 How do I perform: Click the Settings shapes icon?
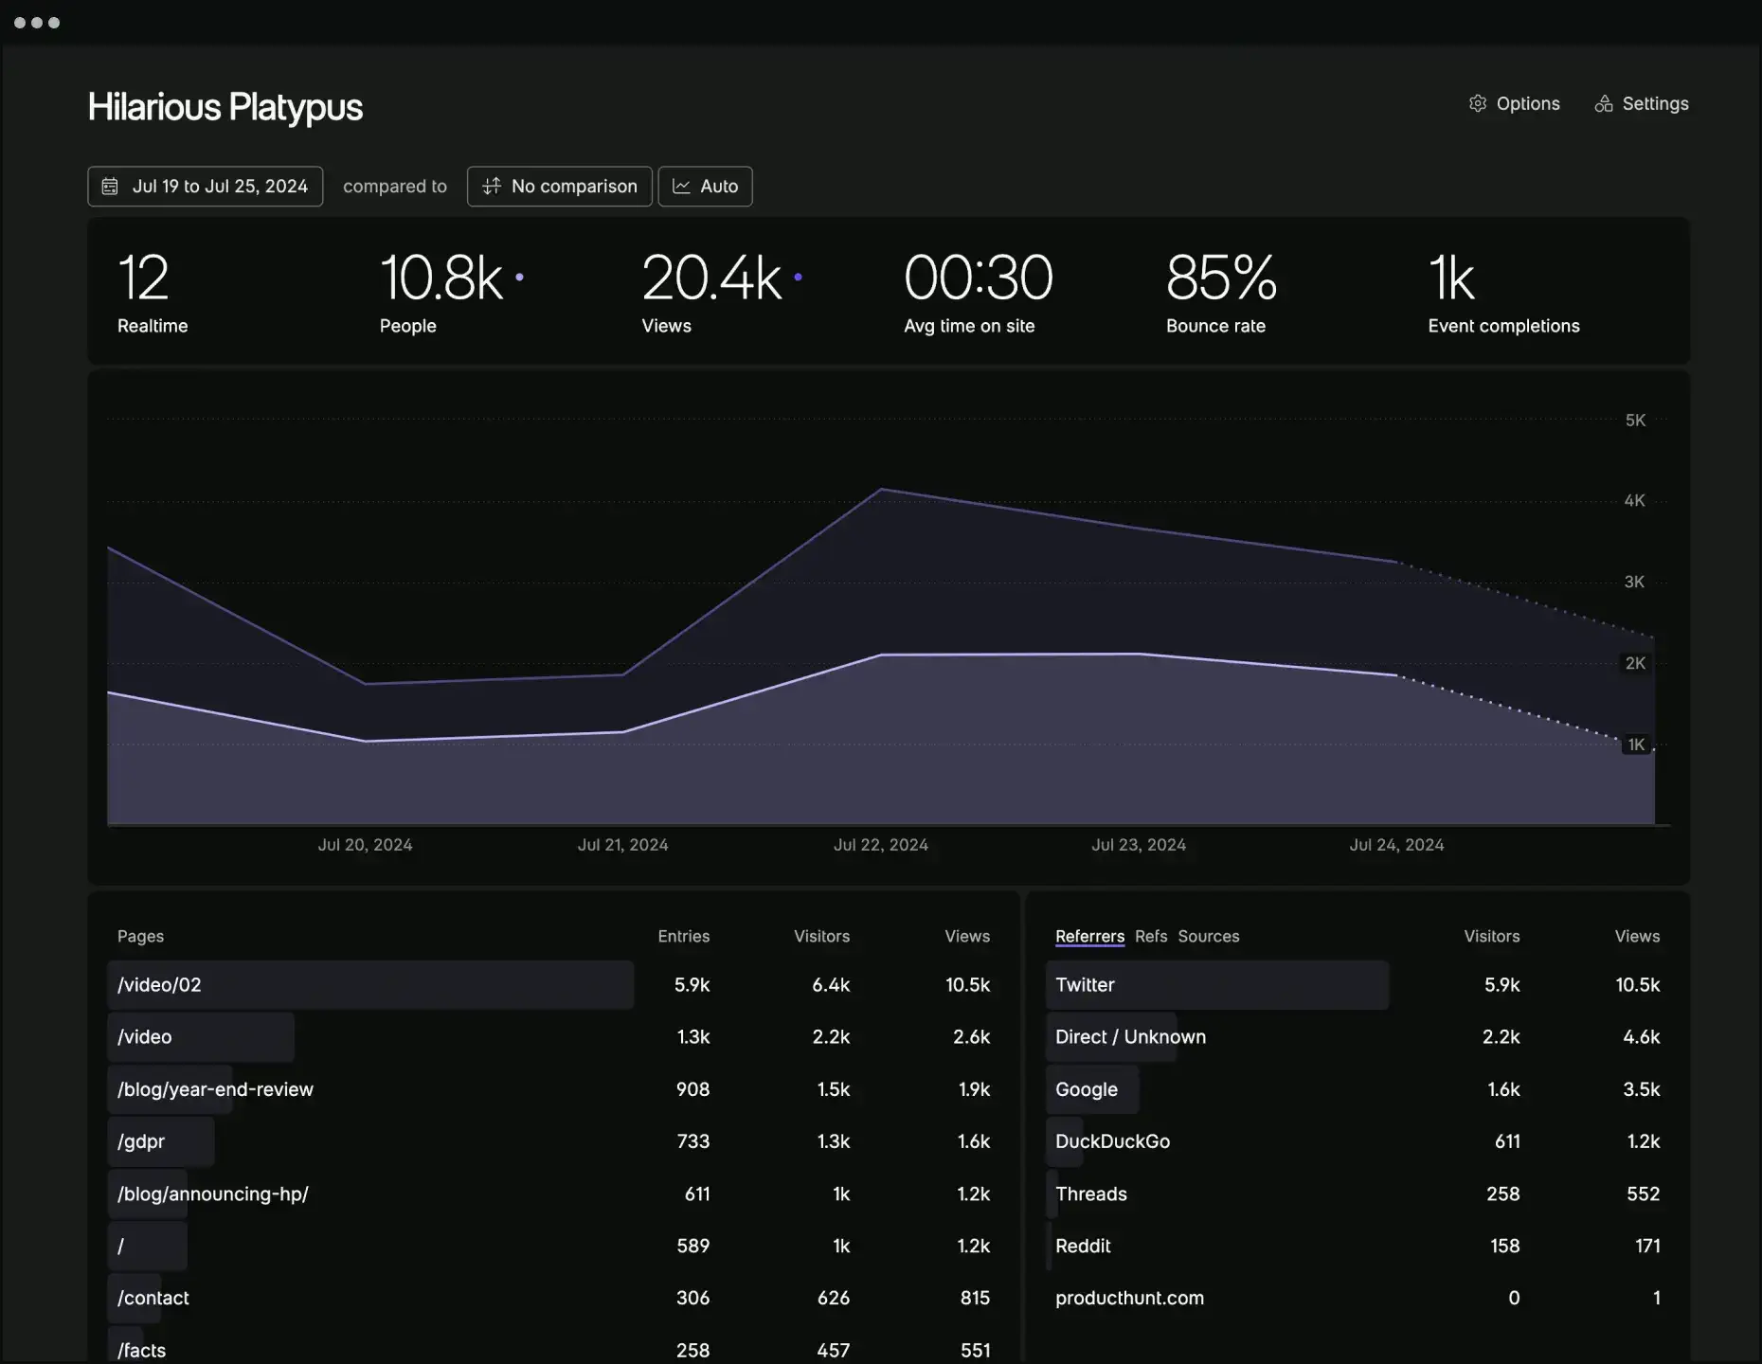[x=1603, y=103]
